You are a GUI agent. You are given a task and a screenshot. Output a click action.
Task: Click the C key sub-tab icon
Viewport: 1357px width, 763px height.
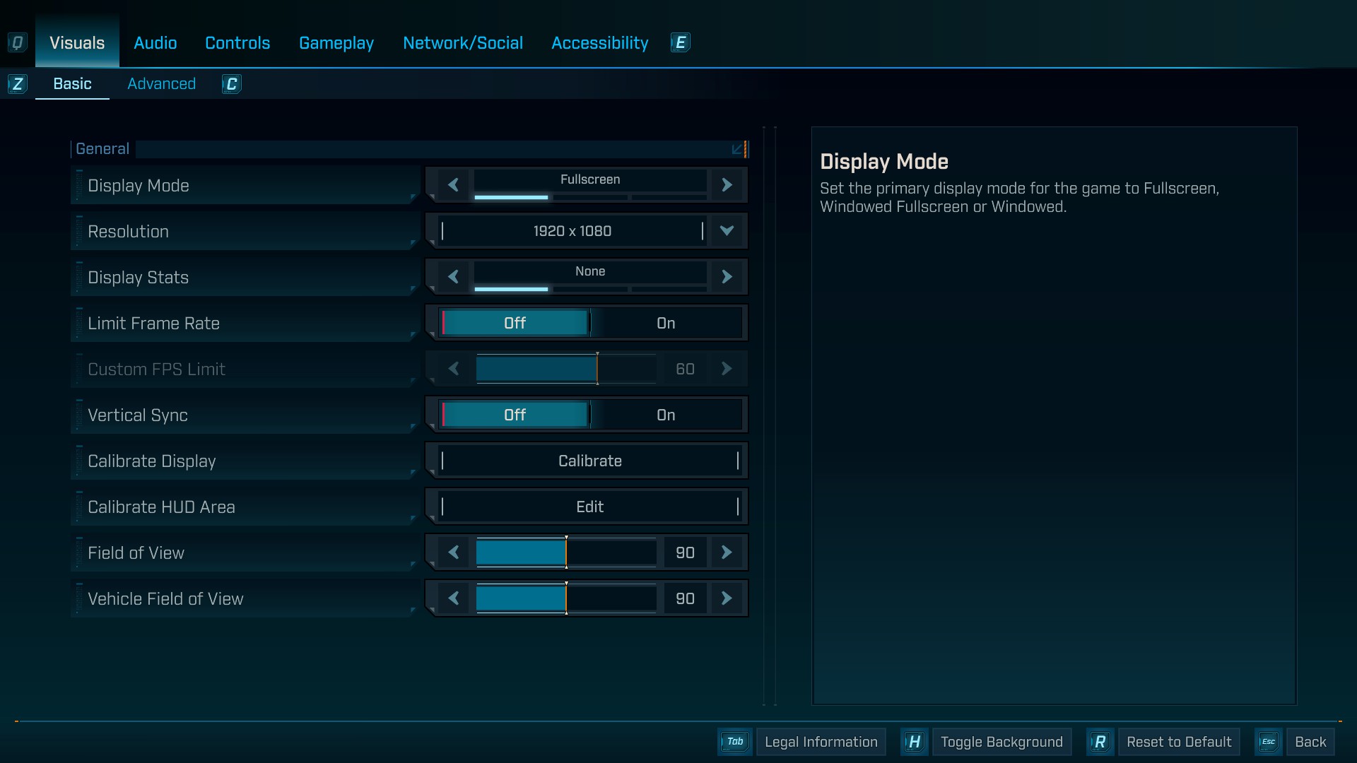click(231, 84)
